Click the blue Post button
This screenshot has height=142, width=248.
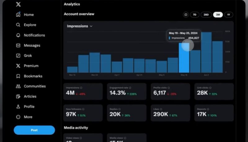pyautogui.click(x=34, y=130)
